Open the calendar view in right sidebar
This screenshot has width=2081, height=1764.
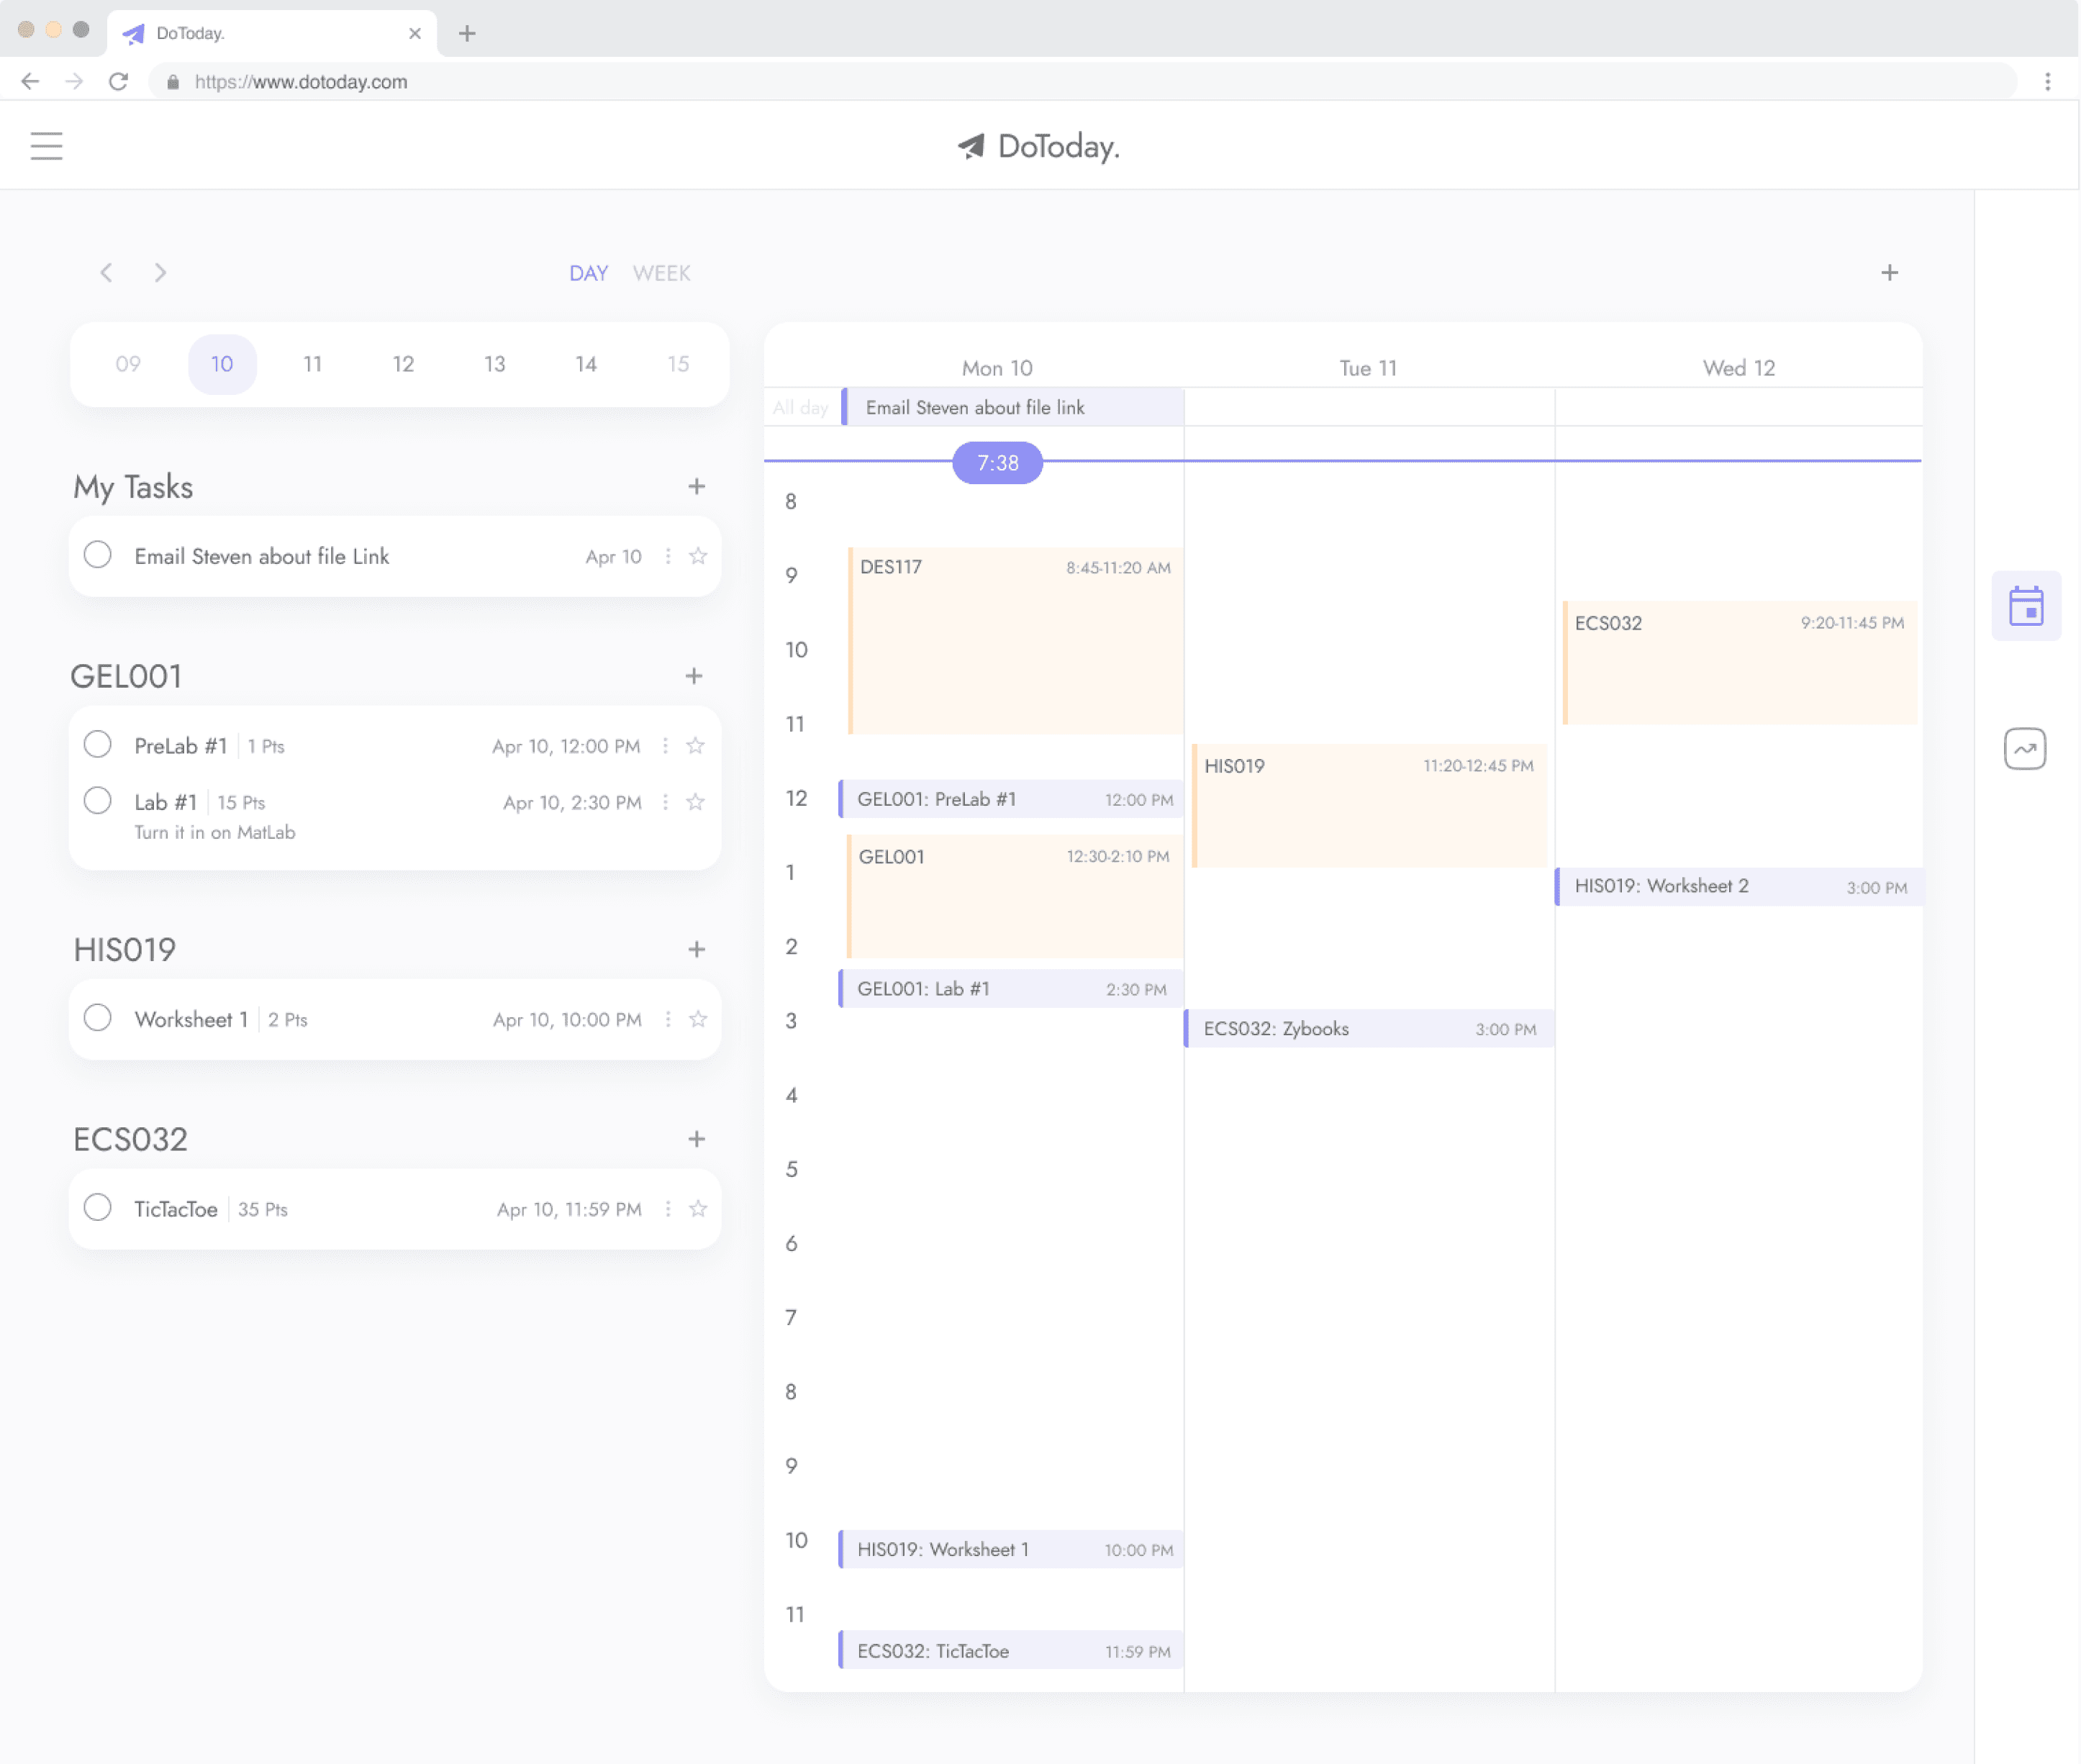coord(2025,605)
